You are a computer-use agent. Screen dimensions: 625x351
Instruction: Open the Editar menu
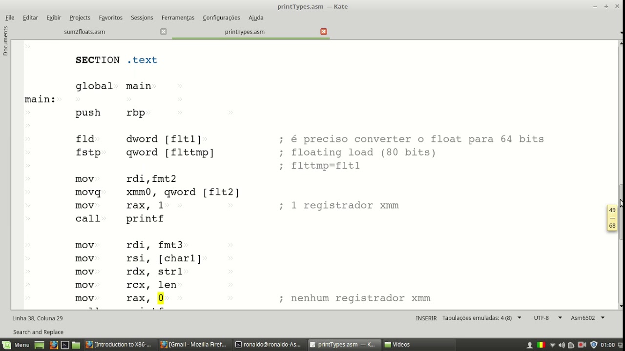[x=30, y=18]
